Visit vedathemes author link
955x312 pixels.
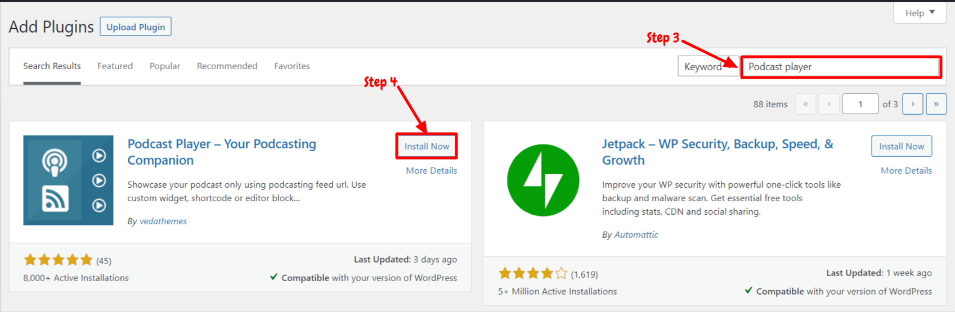pos(163,221)
